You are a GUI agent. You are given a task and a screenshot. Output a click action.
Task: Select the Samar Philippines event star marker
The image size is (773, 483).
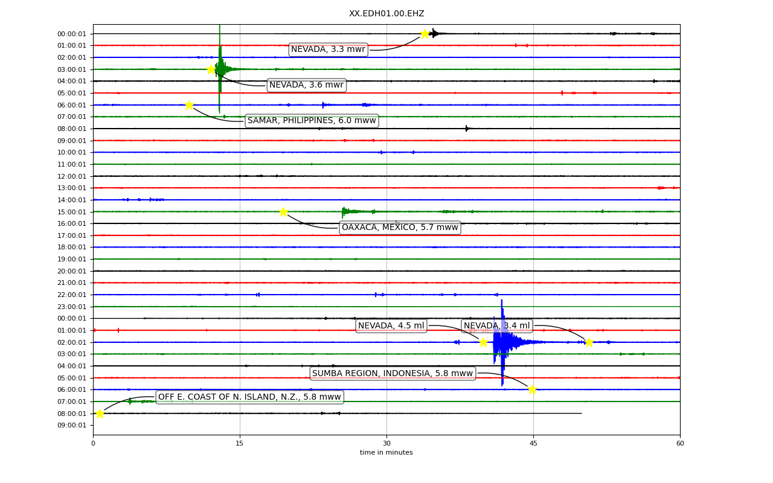189,105
